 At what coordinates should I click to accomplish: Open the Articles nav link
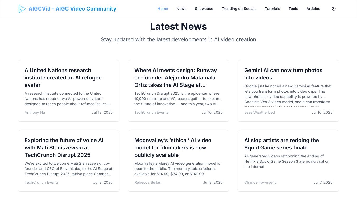point(313,9)
